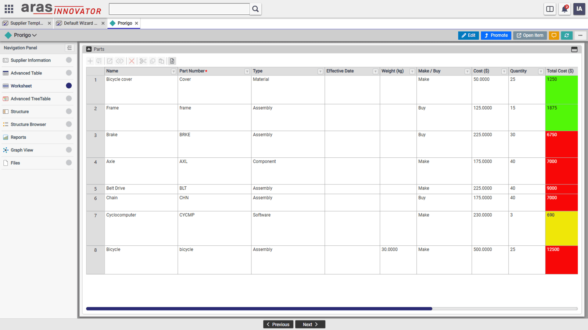Click into the top search field
588x330 pixels.
[x=179, y=9]
